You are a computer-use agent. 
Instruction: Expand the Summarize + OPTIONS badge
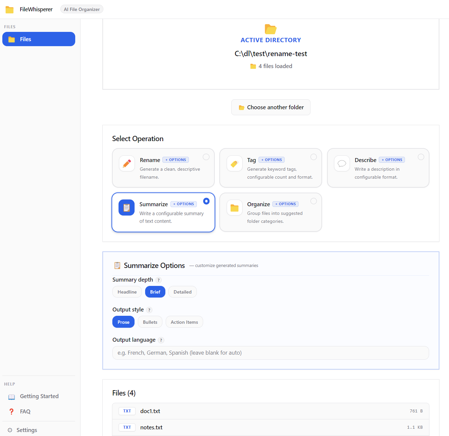(184, 204)
